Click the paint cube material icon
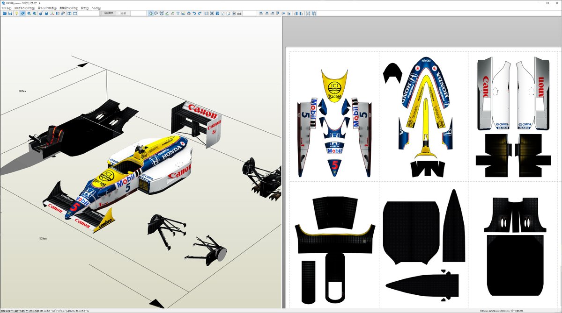The image size is (562, 313). [x=41, y=14]
